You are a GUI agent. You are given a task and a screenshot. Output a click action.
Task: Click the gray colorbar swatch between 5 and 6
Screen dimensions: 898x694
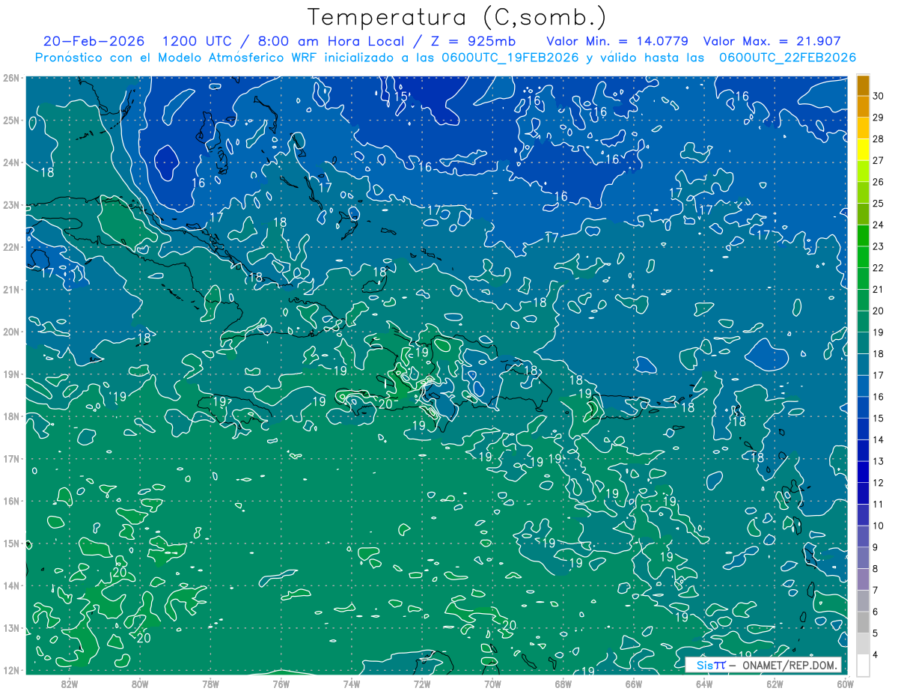point(864,622)
